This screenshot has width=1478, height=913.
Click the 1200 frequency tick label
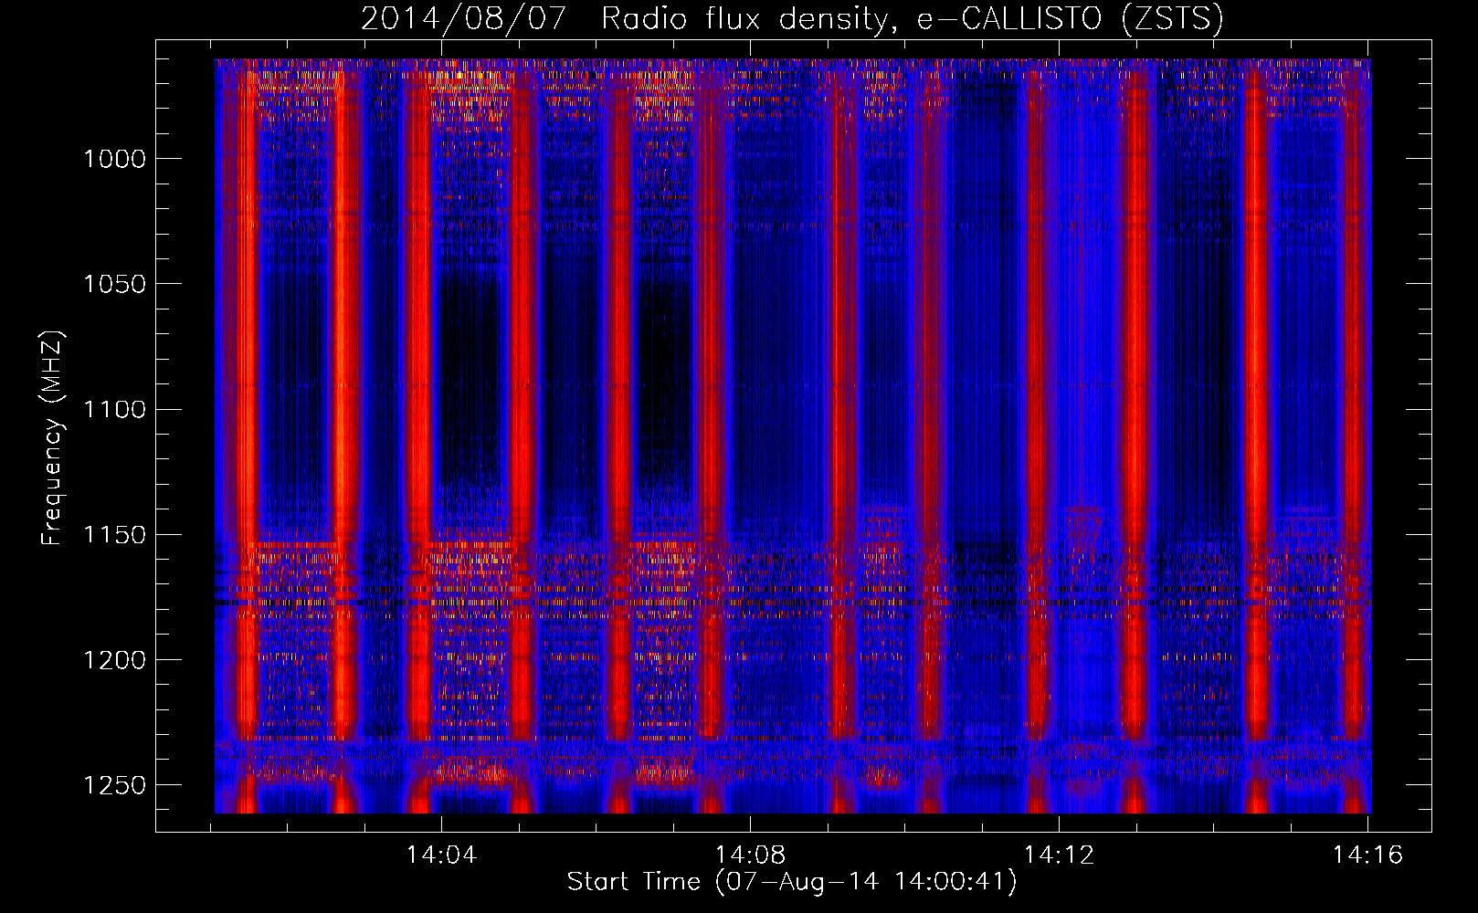[x=114, y=660]
